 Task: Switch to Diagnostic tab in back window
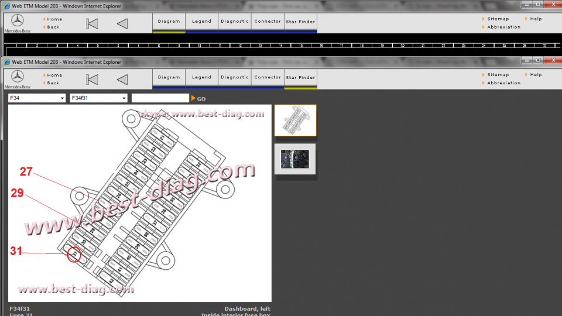click(x=234, y=22)
